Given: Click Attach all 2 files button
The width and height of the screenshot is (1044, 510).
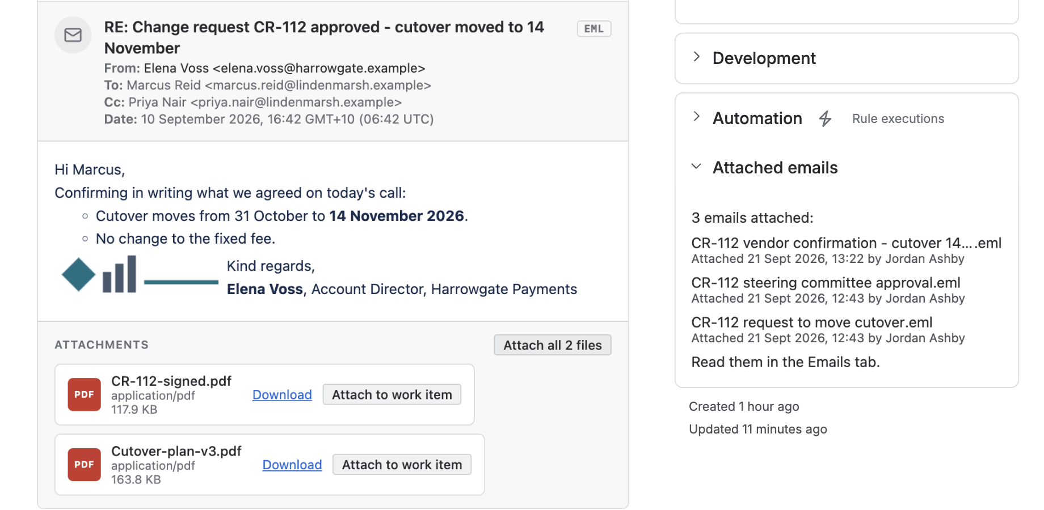Looking at the screenshot, I should pos(553,345).
